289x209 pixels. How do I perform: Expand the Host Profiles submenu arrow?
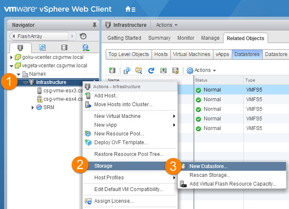(x=174, y=178)
